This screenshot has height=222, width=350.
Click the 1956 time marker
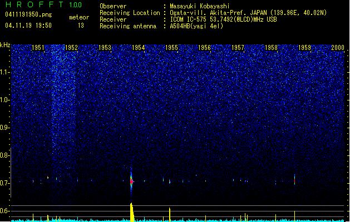point(204,48)
